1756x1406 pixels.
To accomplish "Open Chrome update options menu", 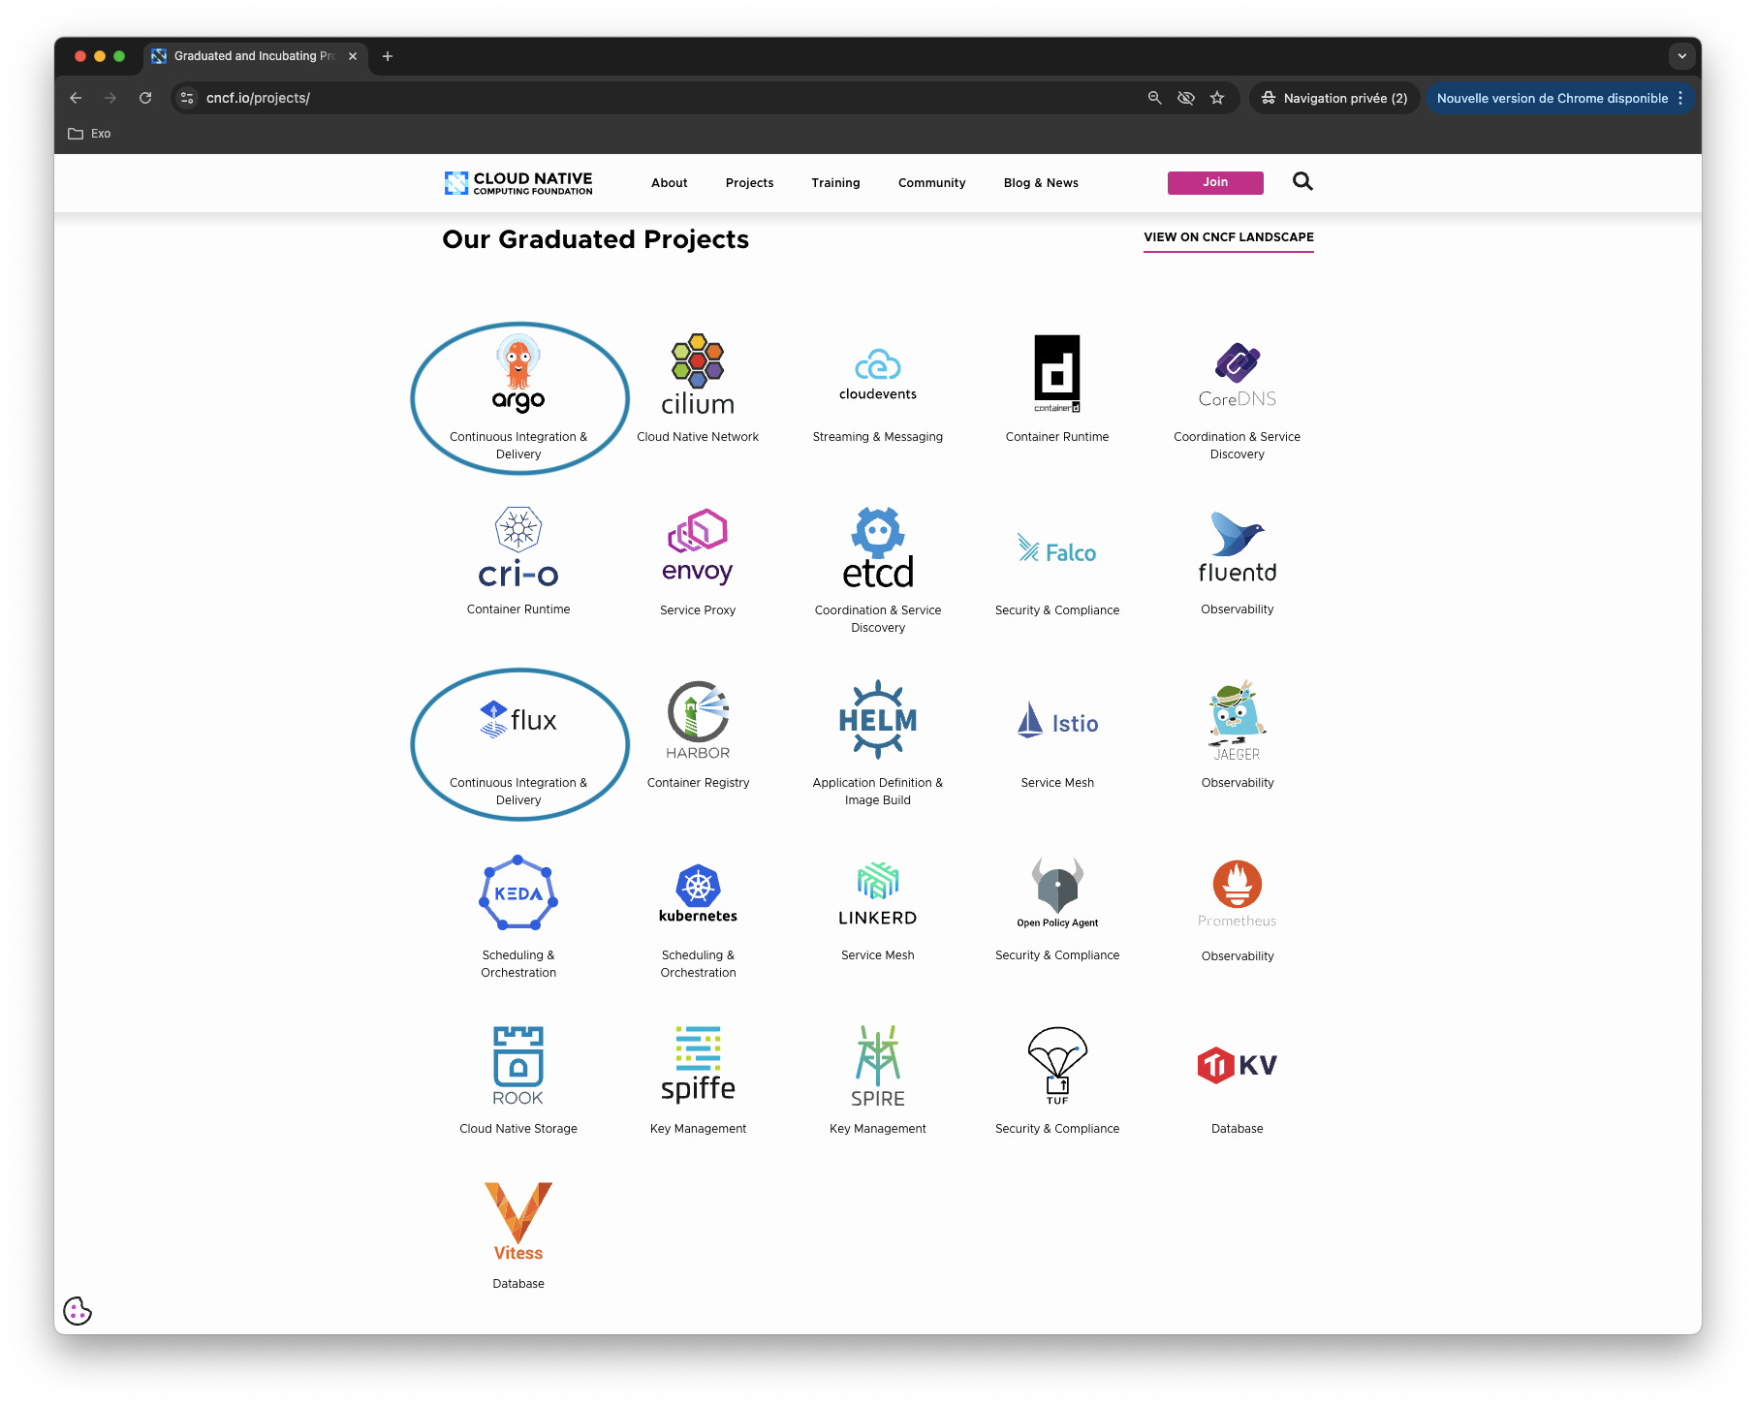I will (x=1680, y=98).
